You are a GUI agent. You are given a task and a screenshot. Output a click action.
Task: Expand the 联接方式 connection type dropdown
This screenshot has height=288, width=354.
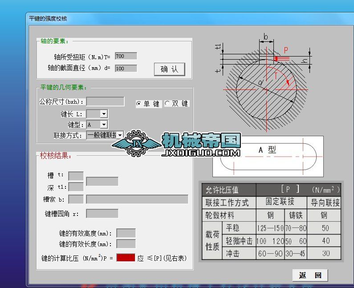pyautogui.click(x=120, y=135)
